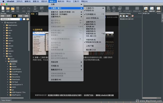The width and height of the screenshot is (163, 103).
Task: Click the 水平拆分窗口 toolbar icon
Action: (x=127, y=9)
